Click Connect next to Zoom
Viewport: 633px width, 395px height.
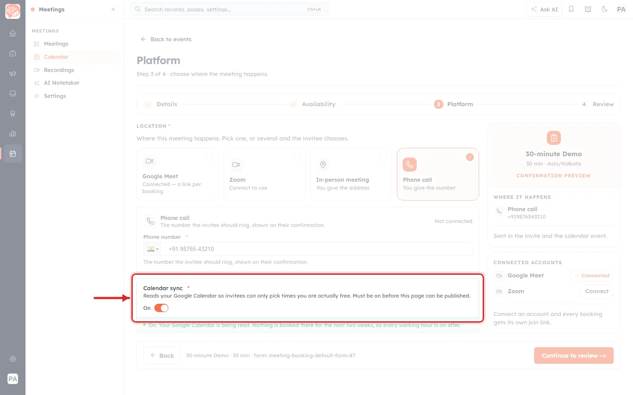[597, 291]
